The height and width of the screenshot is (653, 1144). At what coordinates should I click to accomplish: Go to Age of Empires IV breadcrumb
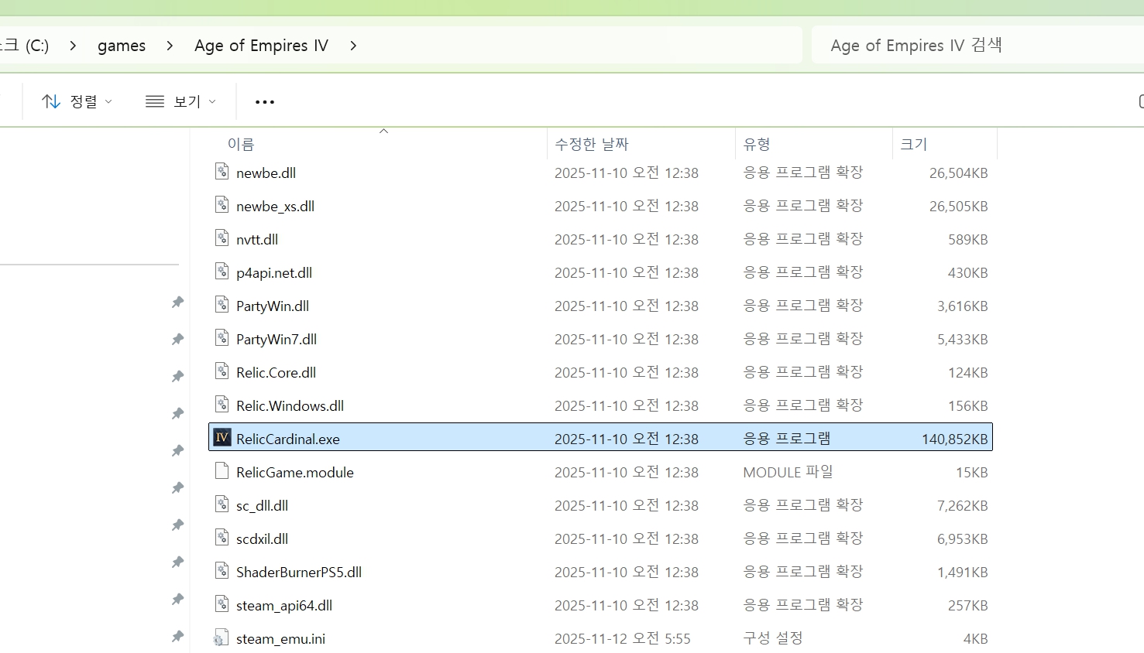[x=261, y=46]
